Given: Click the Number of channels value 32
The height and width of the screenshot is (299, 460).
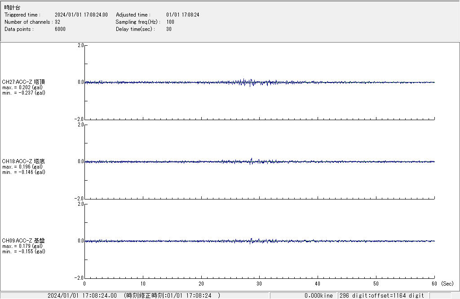Looking at the screenshot, I should point(57,22).
